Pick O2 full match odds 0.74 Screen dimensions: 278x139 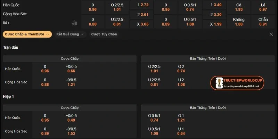[x=181, y=69]
